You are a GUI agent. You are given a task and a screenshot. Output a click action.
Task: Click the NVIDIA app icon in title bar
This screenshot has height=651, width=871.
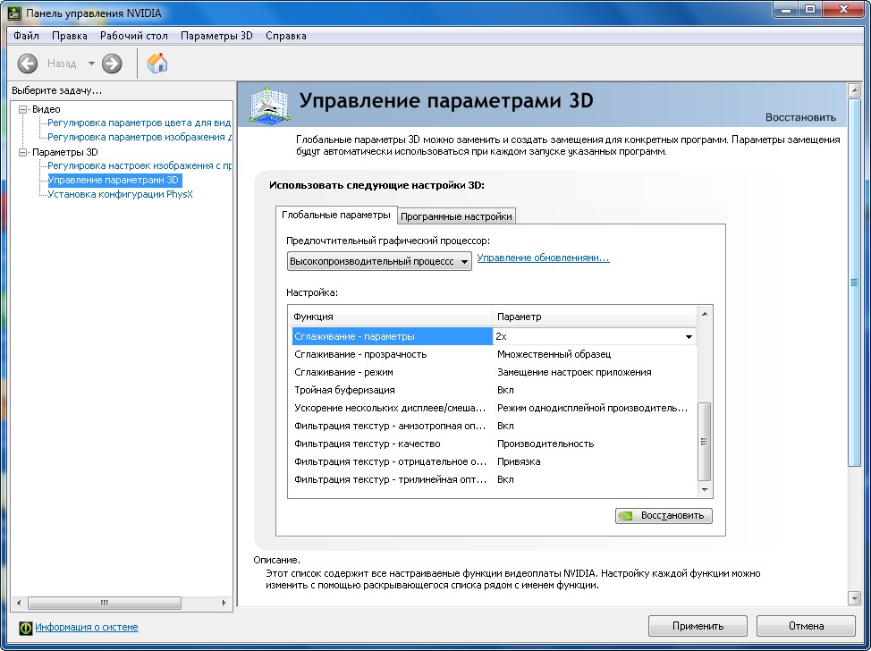pyautogui.click(x=14, y=13)
